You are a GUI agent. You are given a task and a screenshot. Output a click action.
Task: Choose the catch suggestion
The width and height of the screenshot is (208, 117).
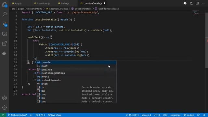[76, 84]
